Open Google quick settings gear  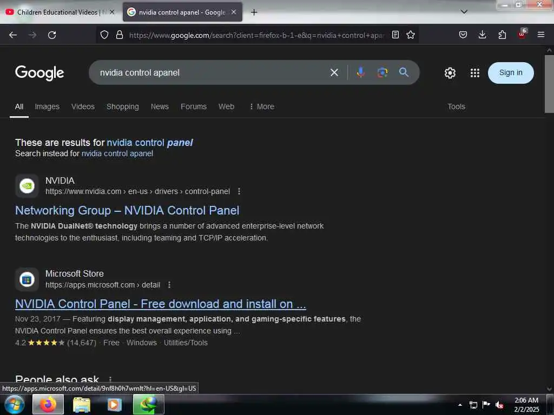[x=450, y=73]
